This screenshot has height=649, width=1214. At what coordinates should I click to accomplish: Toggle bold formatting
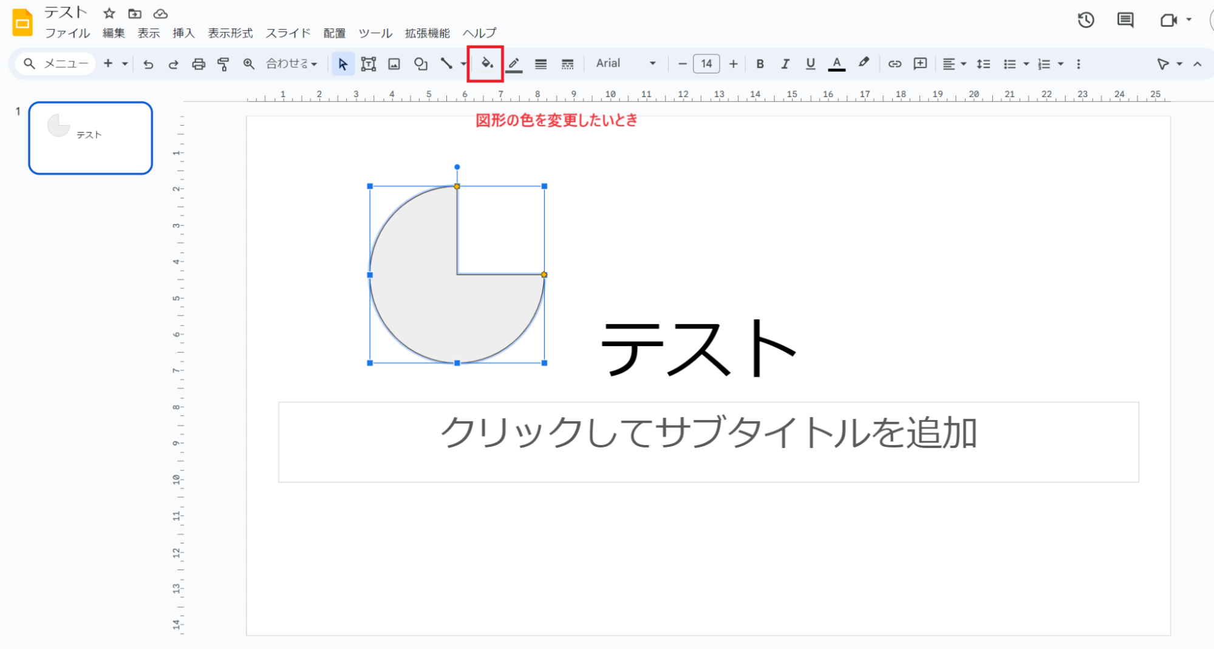click(x=759, y=64)
